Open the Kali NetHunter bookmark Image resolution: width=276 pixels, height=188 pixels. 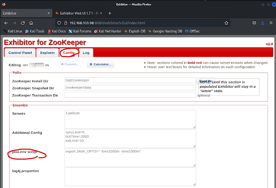[108, 31]
